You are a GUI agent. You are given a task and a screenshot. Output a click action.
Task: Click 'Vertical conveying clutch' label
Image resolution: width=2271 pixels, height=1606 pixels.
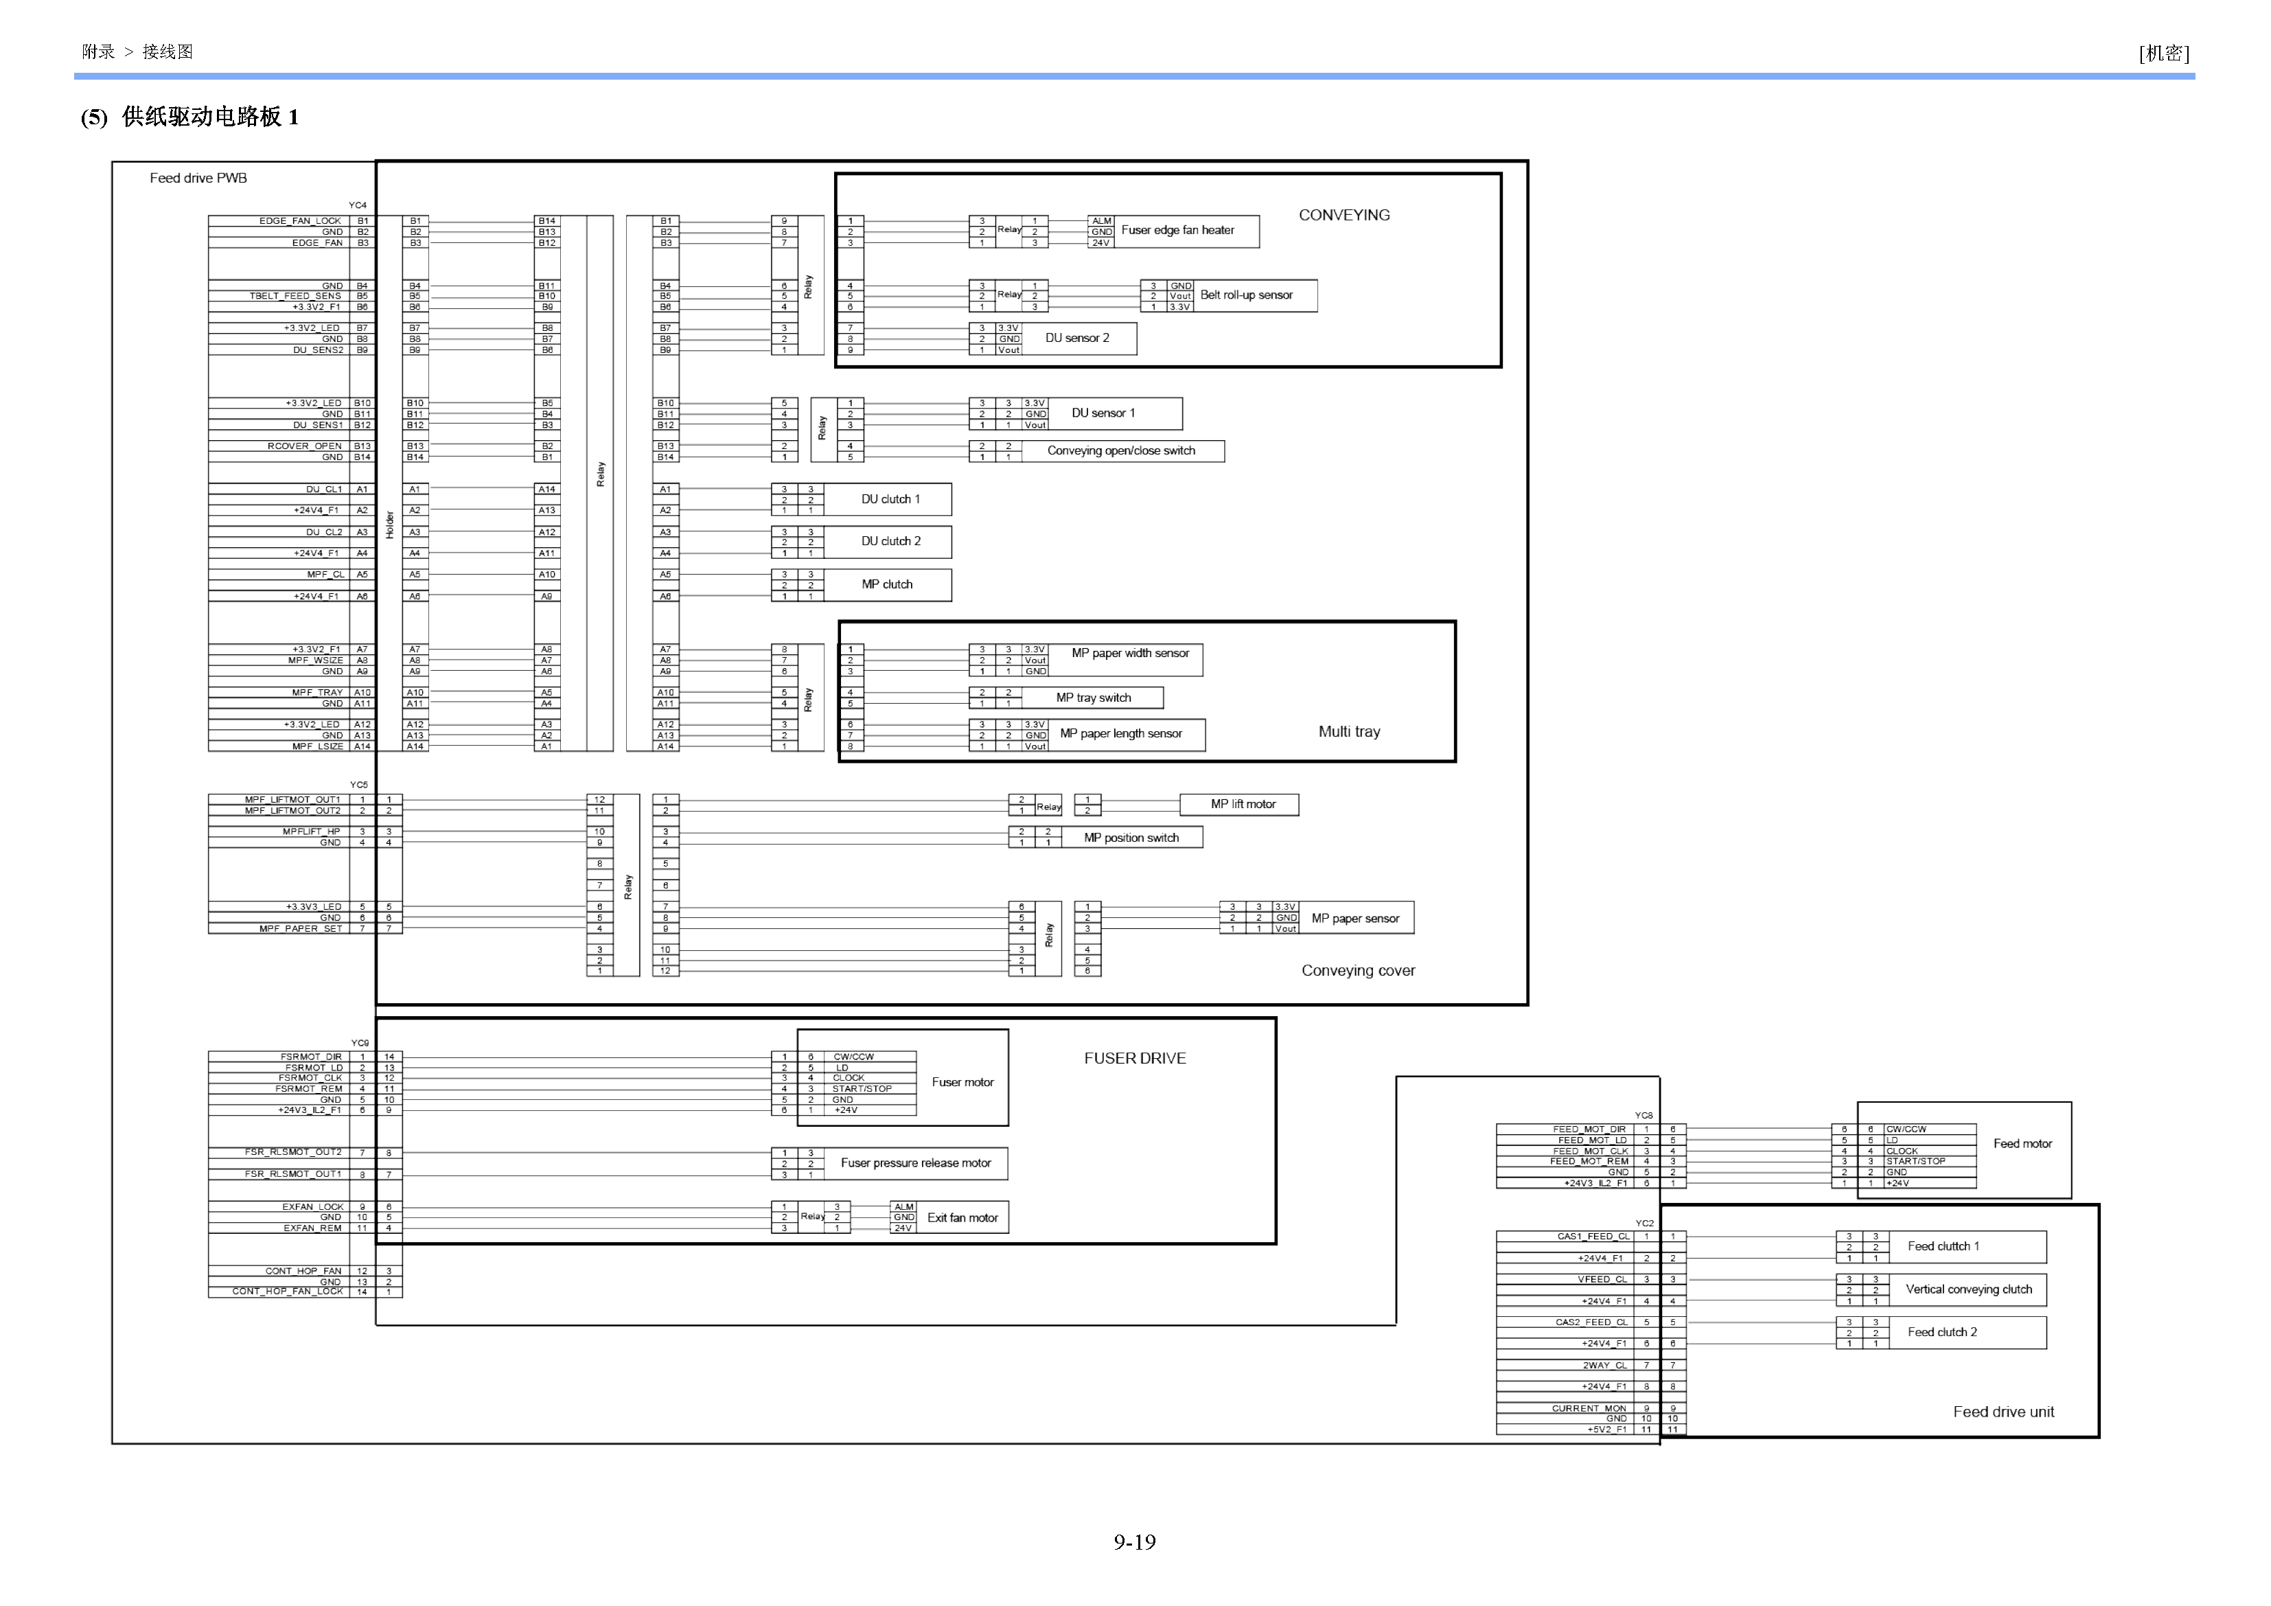coord(1970,1289)
